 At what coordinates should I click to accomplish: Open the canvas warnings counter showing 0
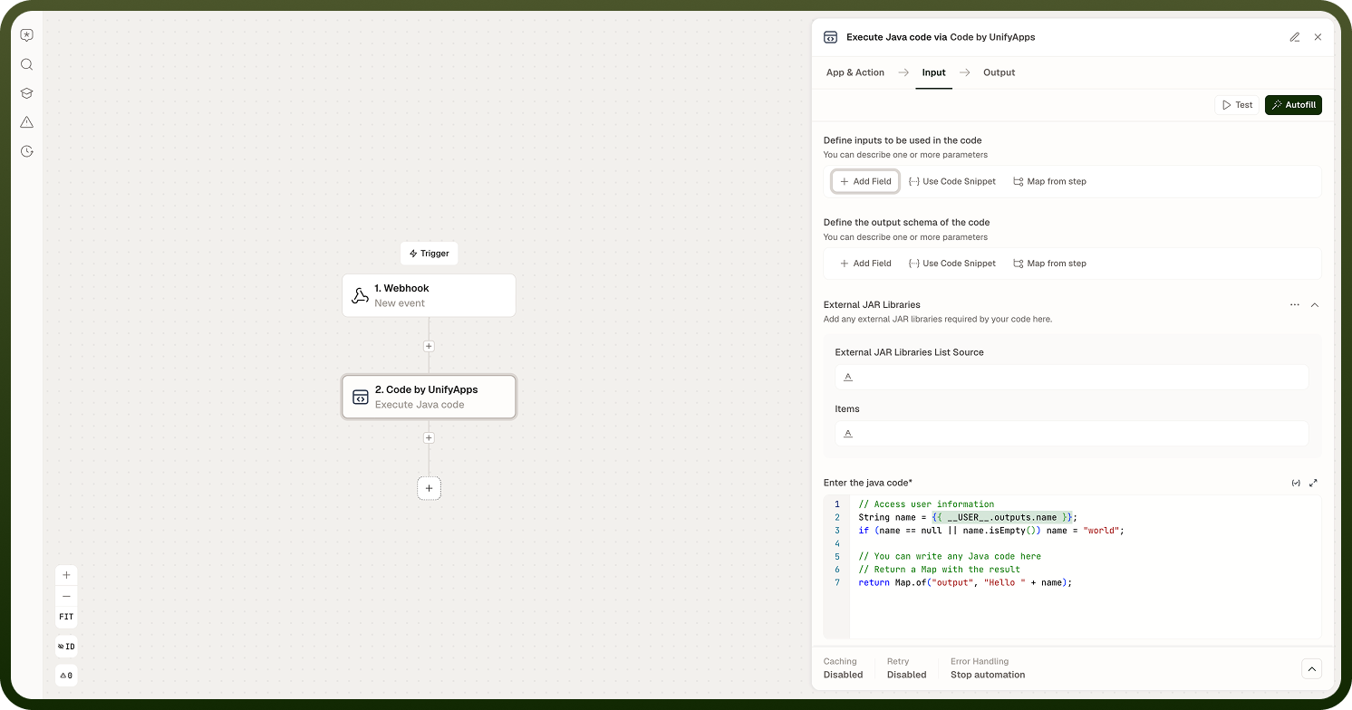pos(66,676)
